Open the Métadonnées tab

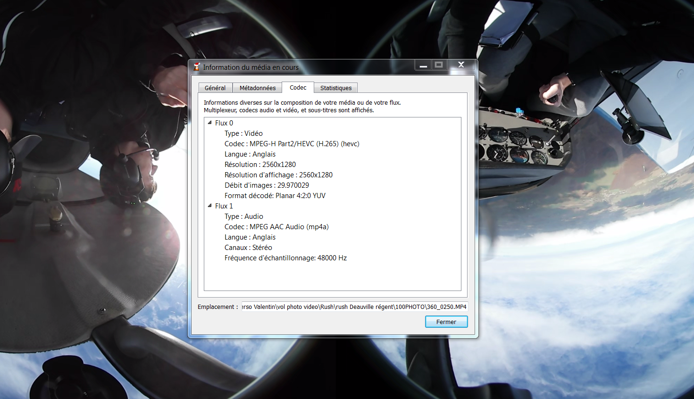257,88
